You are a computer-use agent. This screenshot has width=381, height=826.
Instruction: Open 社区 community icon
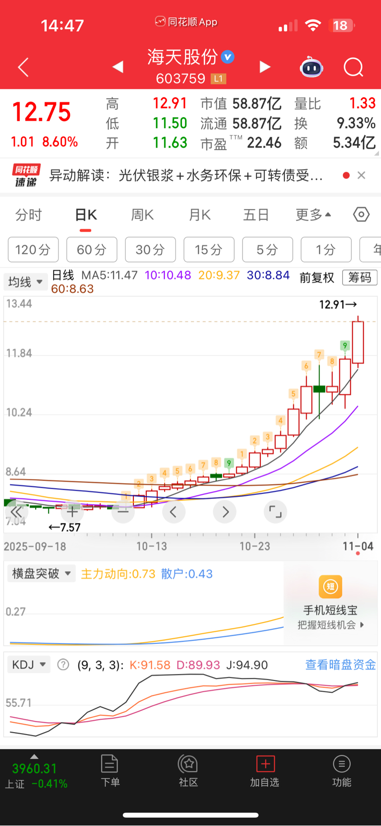188,764
